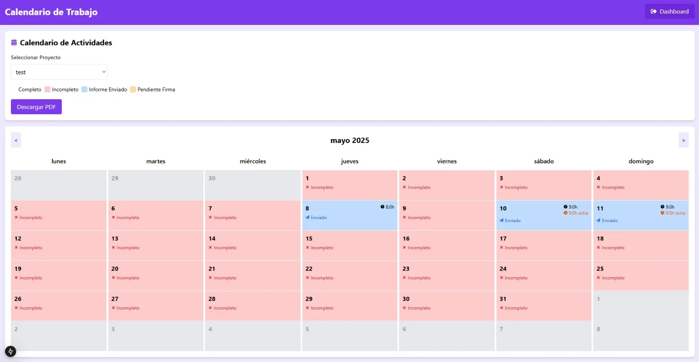
Task: Click the red X icon on May 31
Action: (x=502, y=308)
